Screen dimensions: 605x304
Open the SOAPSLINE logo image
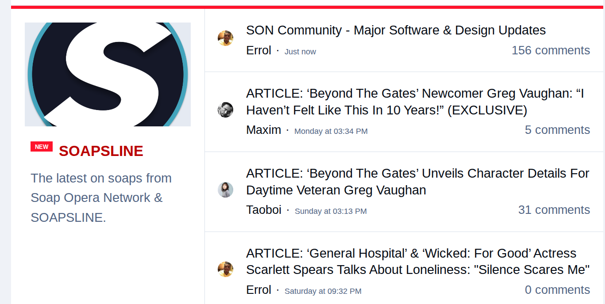click(108, 74)
